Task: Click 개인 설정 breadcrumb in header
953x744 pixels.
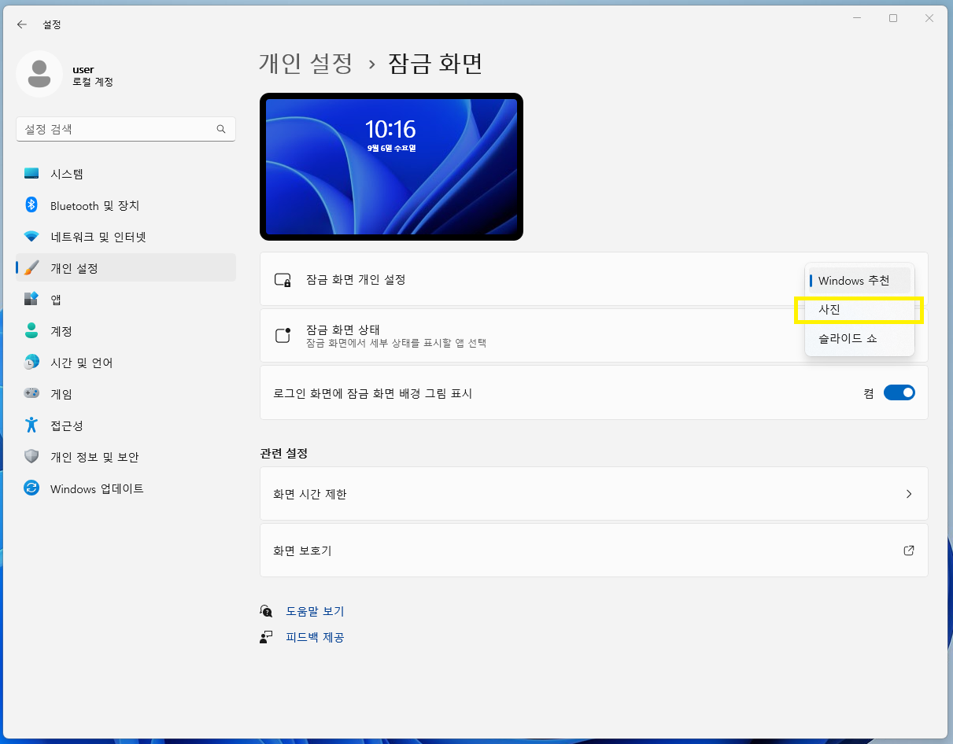Action: [306, 63]
